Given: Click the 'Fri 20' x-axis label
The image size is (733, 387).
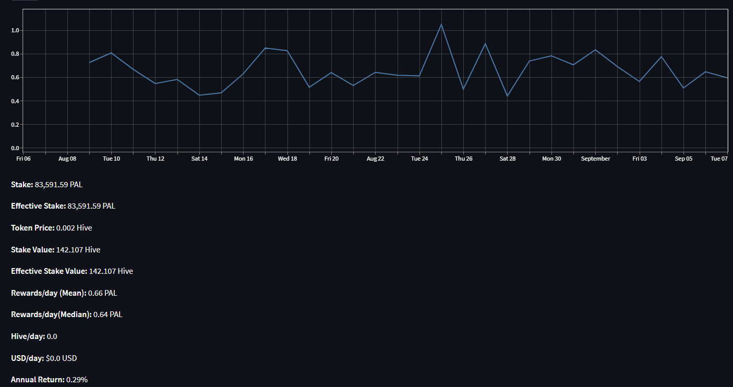Looking at the screenshot, I should [331, 159].
